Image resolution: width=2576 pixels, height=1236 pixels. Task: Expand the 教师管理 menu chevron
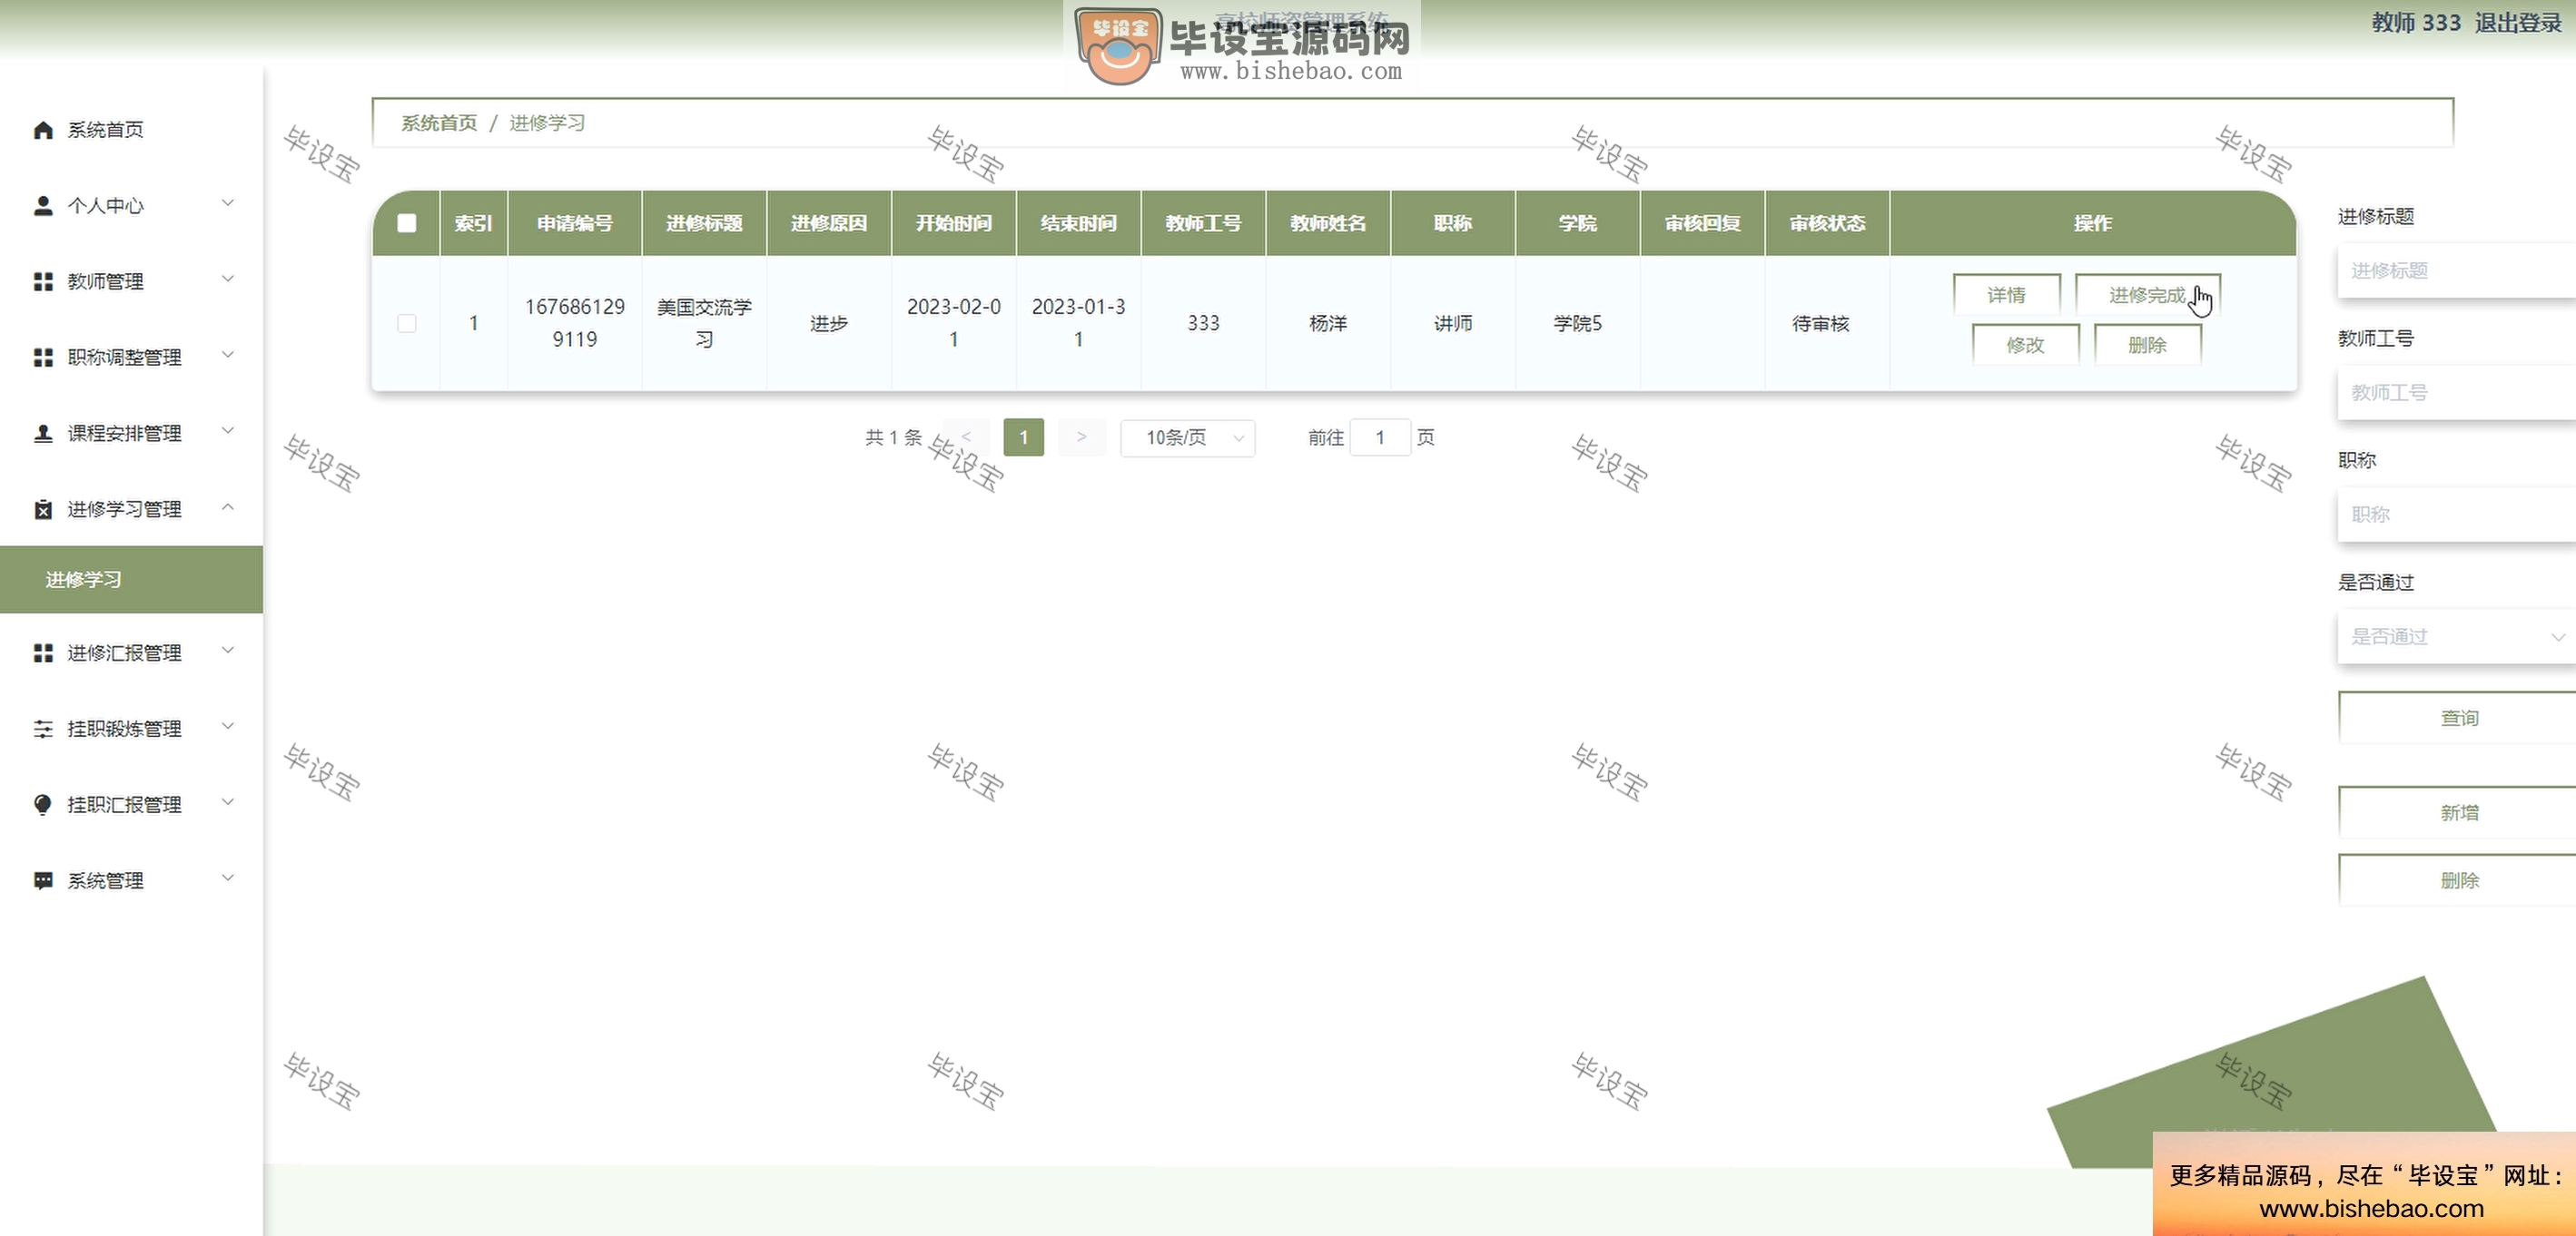(228, 280)
